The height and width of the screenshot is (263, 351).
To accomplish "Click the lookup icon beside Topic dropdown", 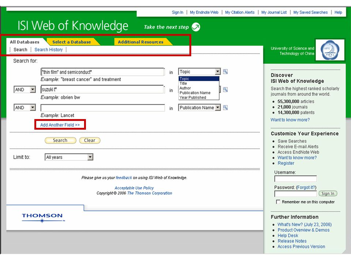I will tap(225, 72).
